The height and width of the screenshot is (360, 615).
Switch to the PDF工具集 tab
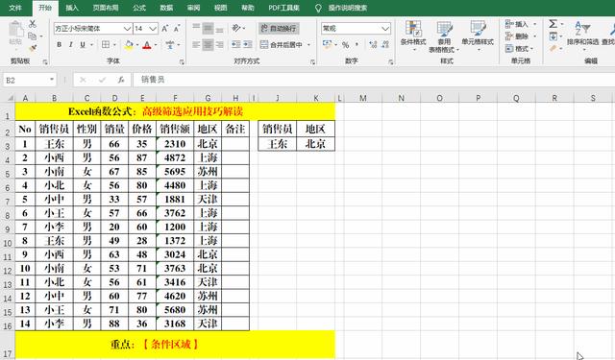[x=284, y=8]
